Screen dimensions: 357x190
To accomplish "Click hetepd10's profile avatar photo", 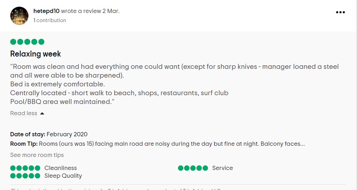I will 19,16.
